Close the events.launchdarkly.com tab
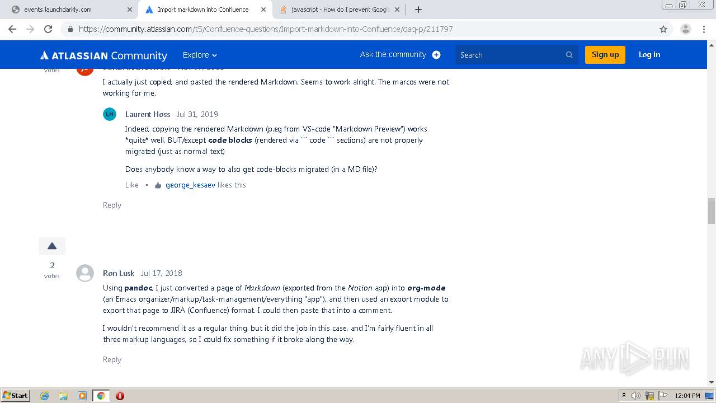 130,10
